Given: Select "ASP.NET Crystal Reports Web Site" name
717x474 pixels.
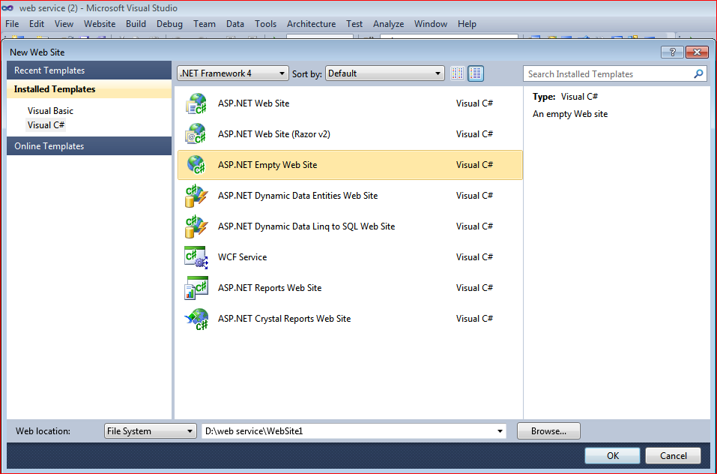Looking at the screenshot, I should [x=285, y=319].
